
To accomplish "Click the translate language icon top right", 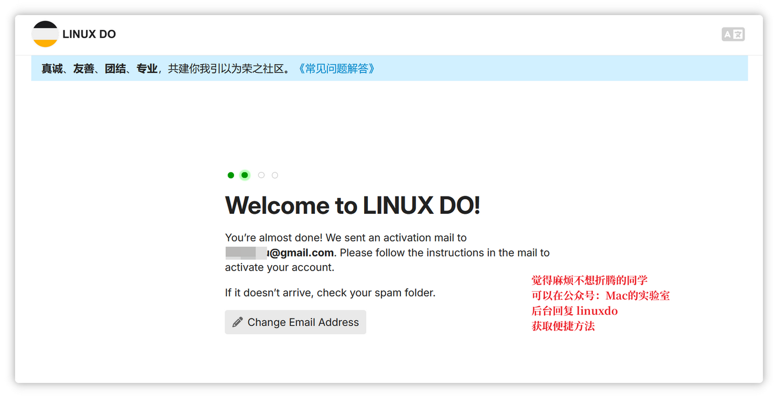I will [x=733, y=34].
